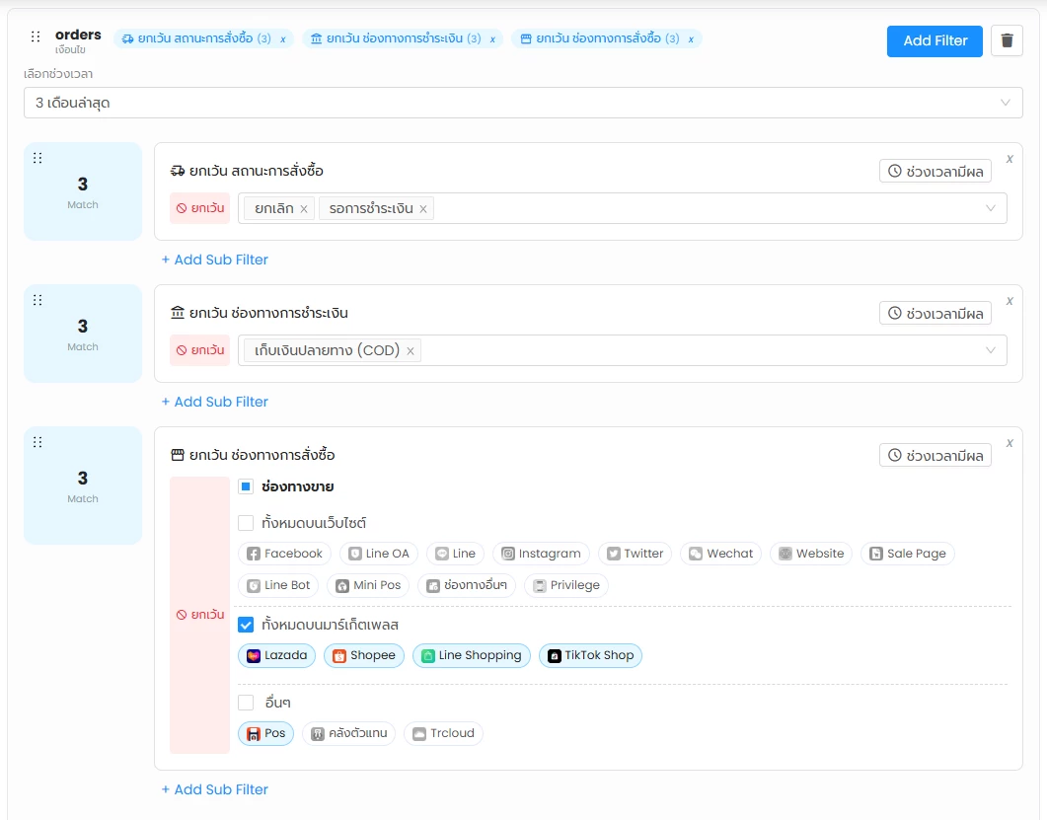The width and height of the screenshot is (1047, 820).
Task: Select the Lazada channel chip
Action: (277, 655)
